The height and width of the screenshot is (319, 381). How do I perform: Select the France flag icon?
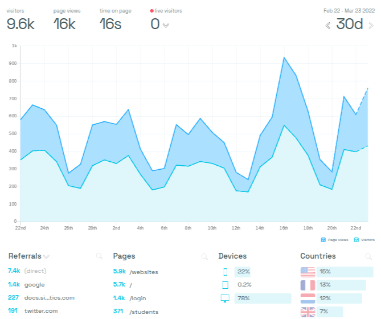[x=307, y=285]
